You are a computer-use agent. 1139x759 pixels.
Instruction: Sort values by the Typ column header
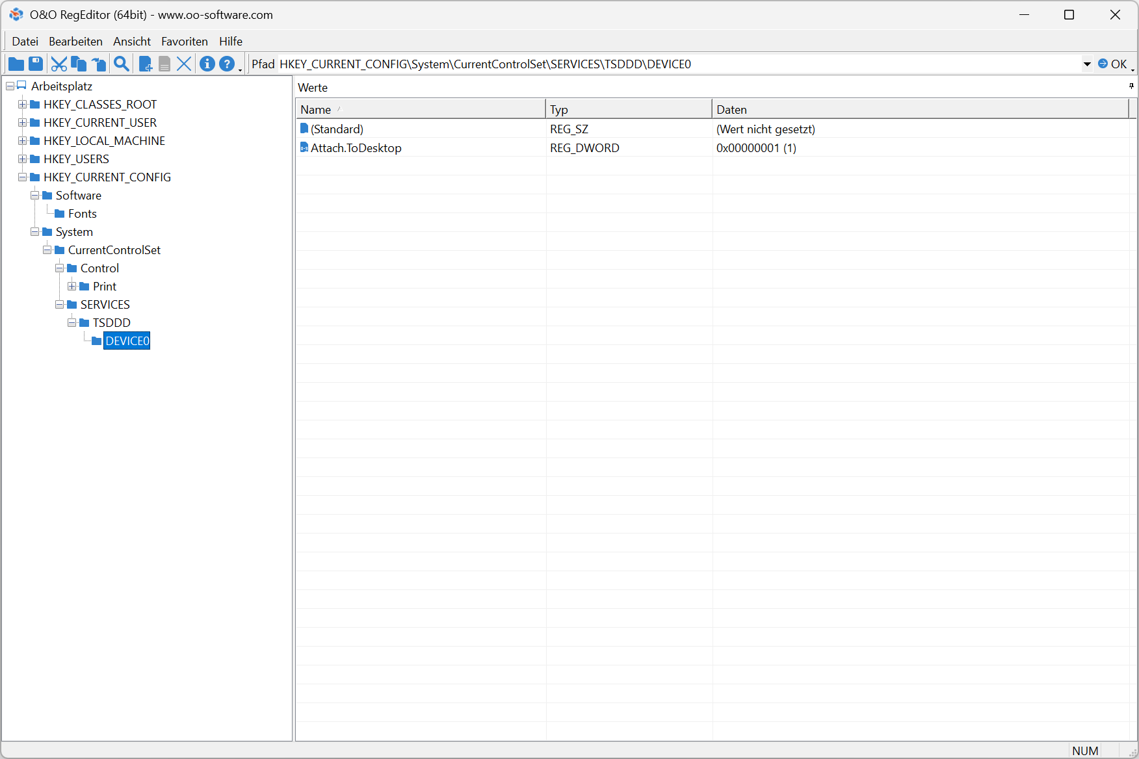coord(628,109)
